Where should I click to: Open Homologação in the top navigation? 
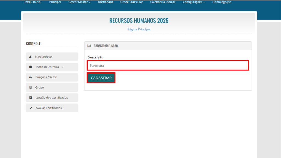pyautogui.click(x=222, y=2)
